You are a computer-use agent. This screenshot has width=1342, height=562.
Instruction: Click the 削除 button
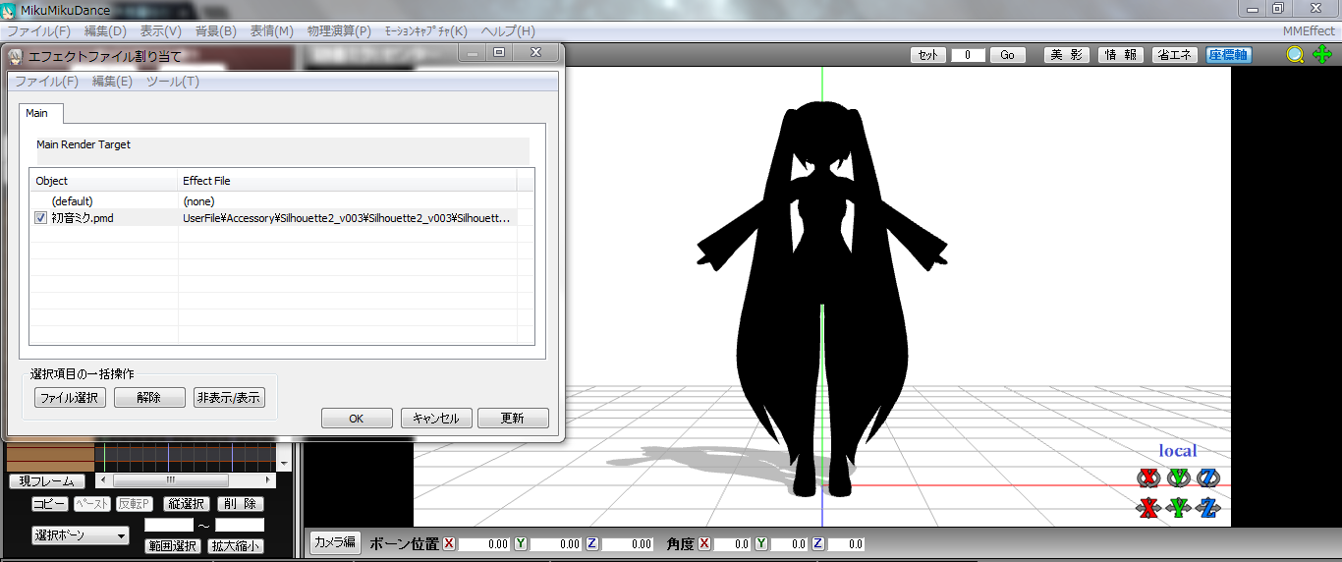[x=241, y=504]
